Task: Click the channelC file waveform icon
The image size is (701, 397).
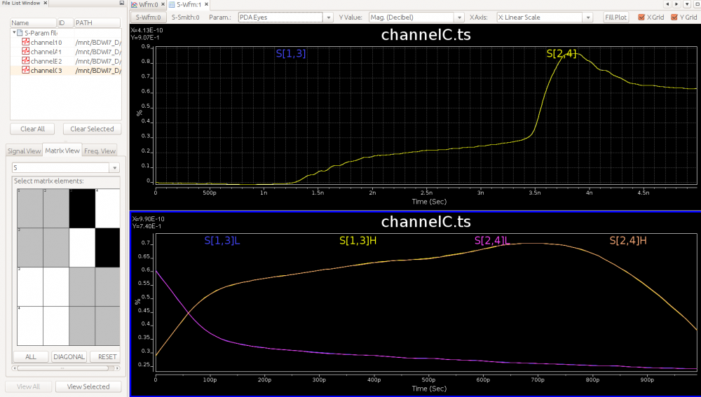Action: tap(25, 71)
